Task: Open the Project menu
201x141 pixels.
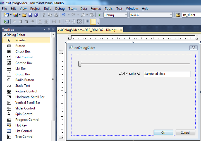Action: [35, 9]
